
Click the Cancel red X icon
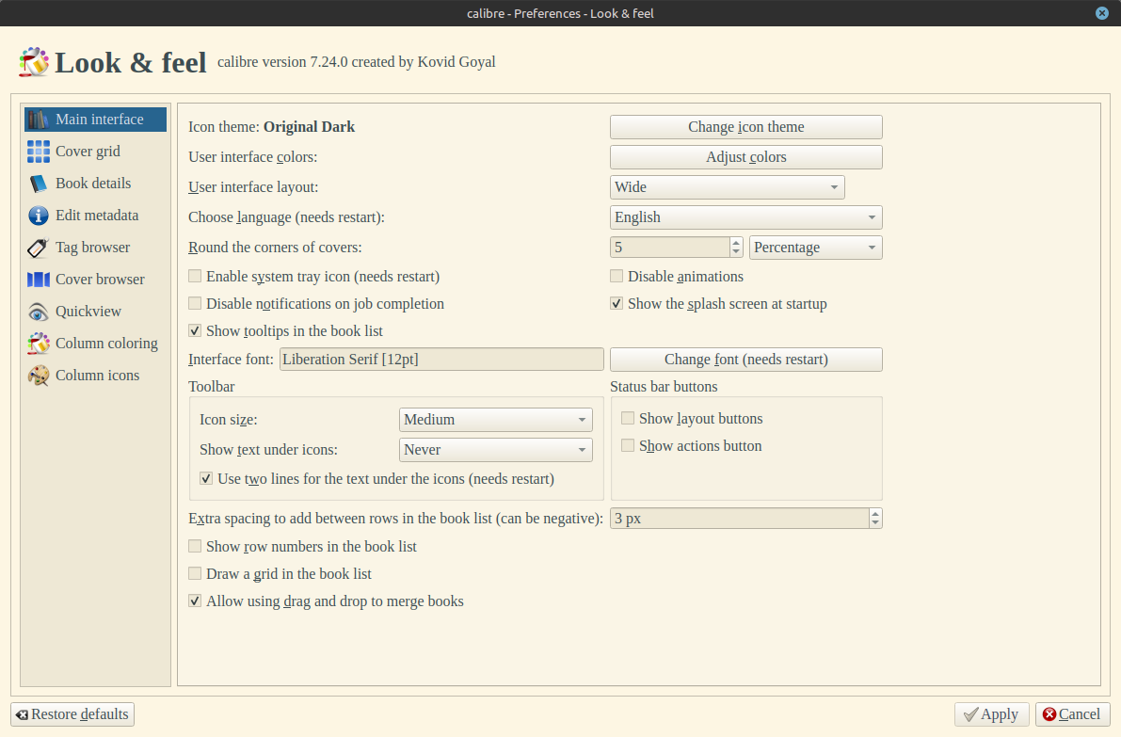pyautogui.click(x=1049, y=714)
